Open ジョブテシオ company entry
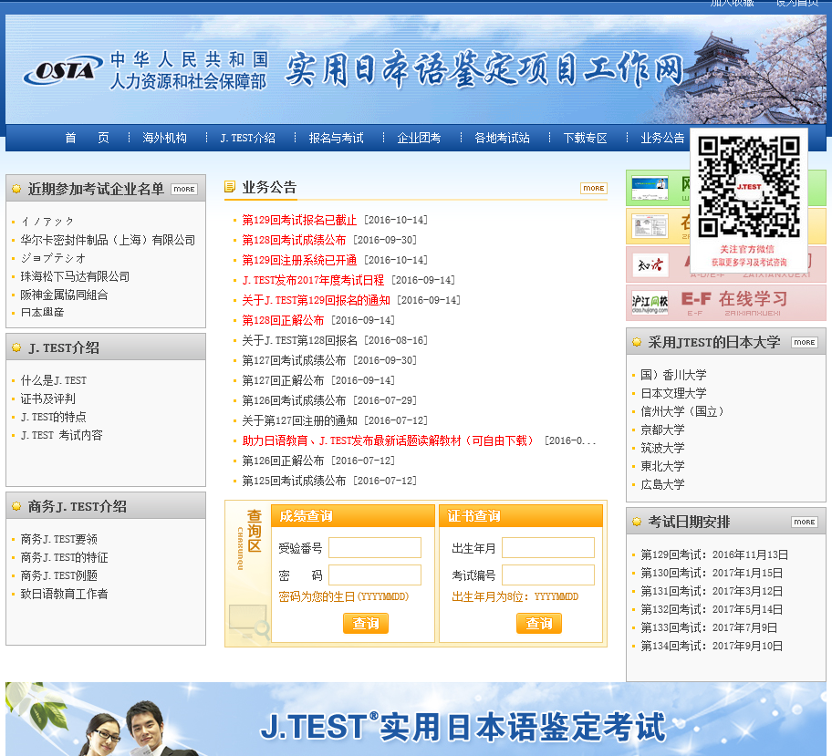Viewport: 832px width, 756px height. coord(53,259)
